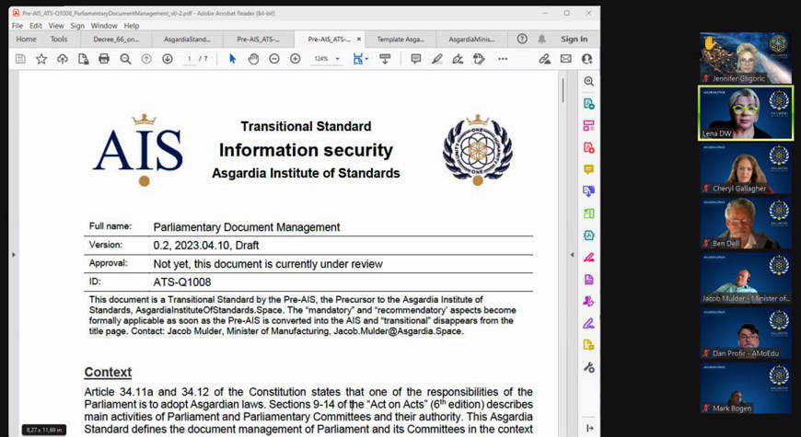Click the scrolling mode keyboard icon
This screenshot has width=801, height=437.
coord(385,59)
